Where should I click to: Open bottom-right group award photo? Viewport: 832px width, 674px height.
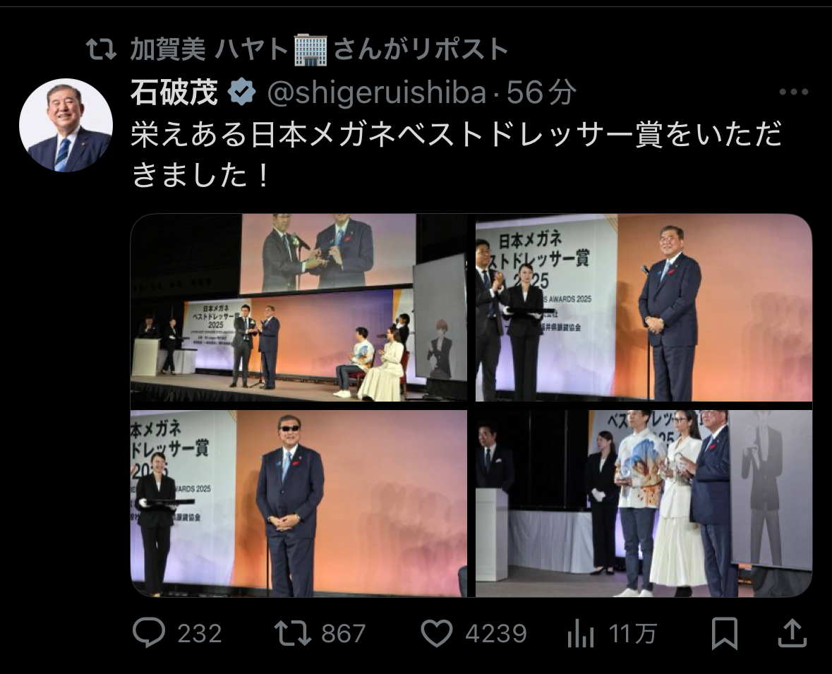(x=644, y=504)
